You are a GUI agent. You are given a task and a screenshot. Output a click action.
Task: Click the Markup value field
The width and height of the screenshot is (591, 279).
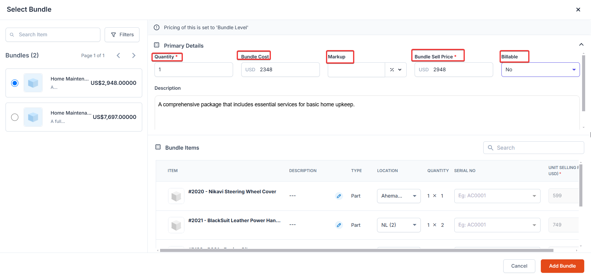[x=356, y=70]
